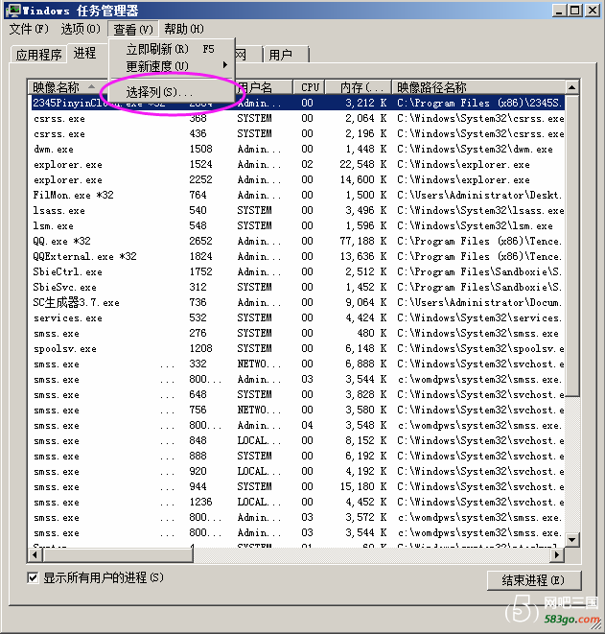Select smss.exe row with PID 756

click(x=297, y=411)
